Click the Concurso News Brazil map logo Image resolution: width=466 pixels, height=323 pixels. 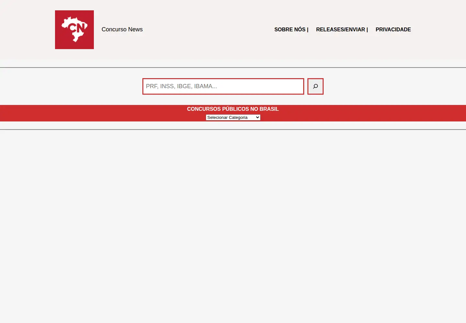coord(74,30)
